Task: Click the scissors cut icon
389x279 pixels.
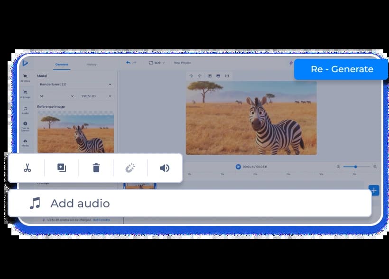Action: coord(27,168)
